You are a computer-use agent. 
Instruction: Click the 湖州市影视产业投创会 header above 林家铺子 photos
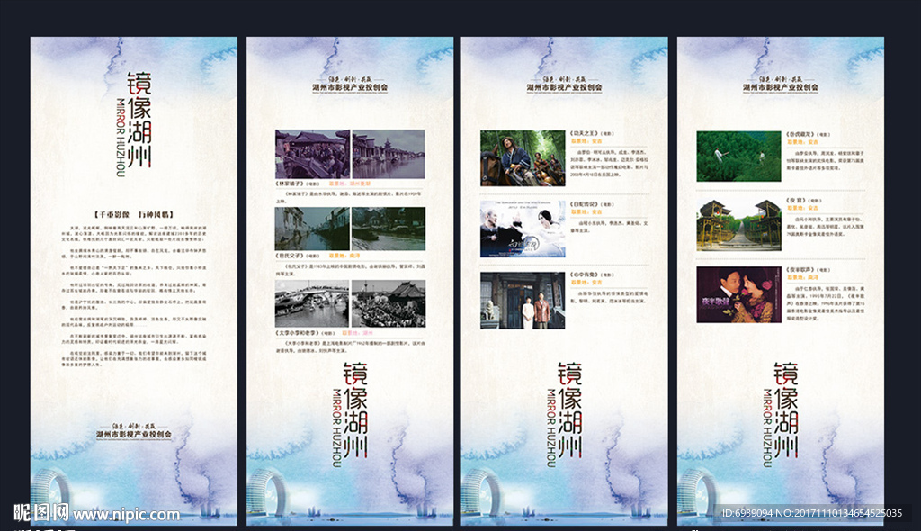(x=350, y=85)
